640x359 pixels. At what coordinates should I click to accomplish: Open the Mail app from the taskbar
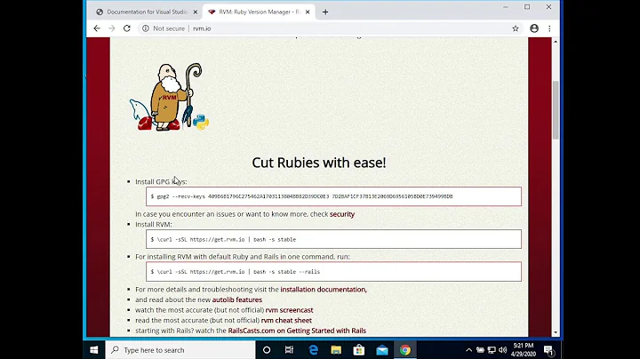[x=382, y=350]
